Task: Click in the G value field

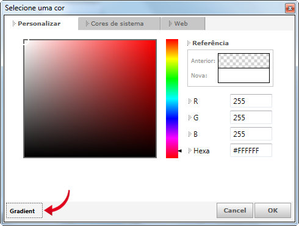Action: coord(251,117)
